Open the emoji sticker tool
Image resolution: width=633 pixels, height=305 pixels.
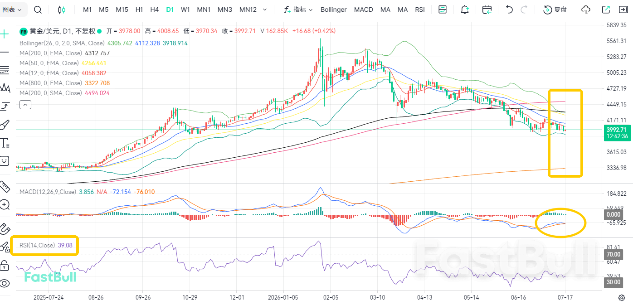click(x=5, y=160)
